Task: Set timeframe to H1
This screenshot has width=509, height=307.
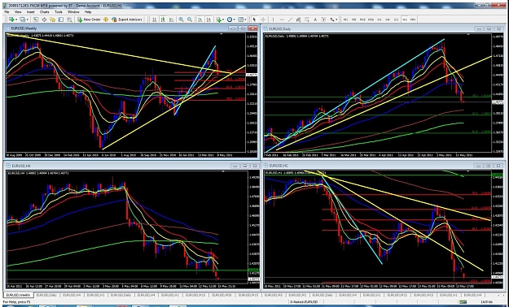Action: point(380,19)
